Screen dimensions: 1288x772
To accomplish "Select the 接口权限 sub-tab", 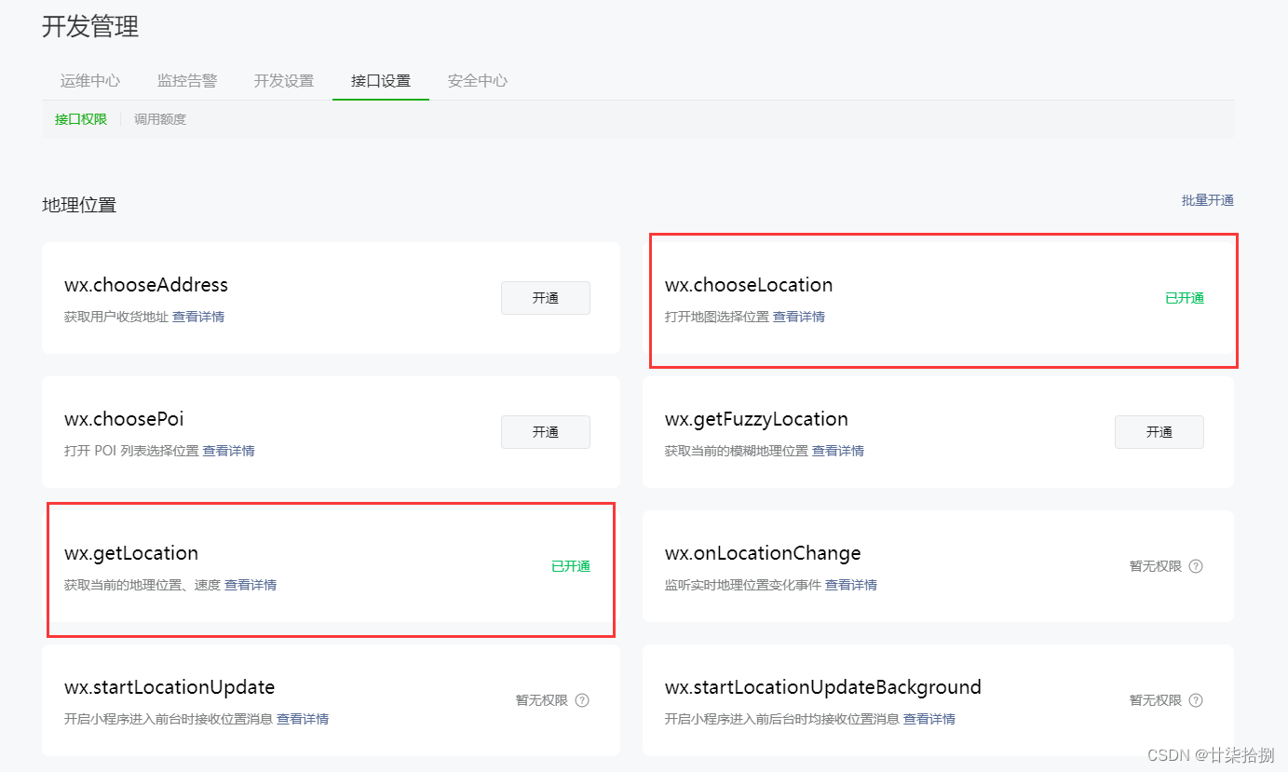I will click(81, 119).
